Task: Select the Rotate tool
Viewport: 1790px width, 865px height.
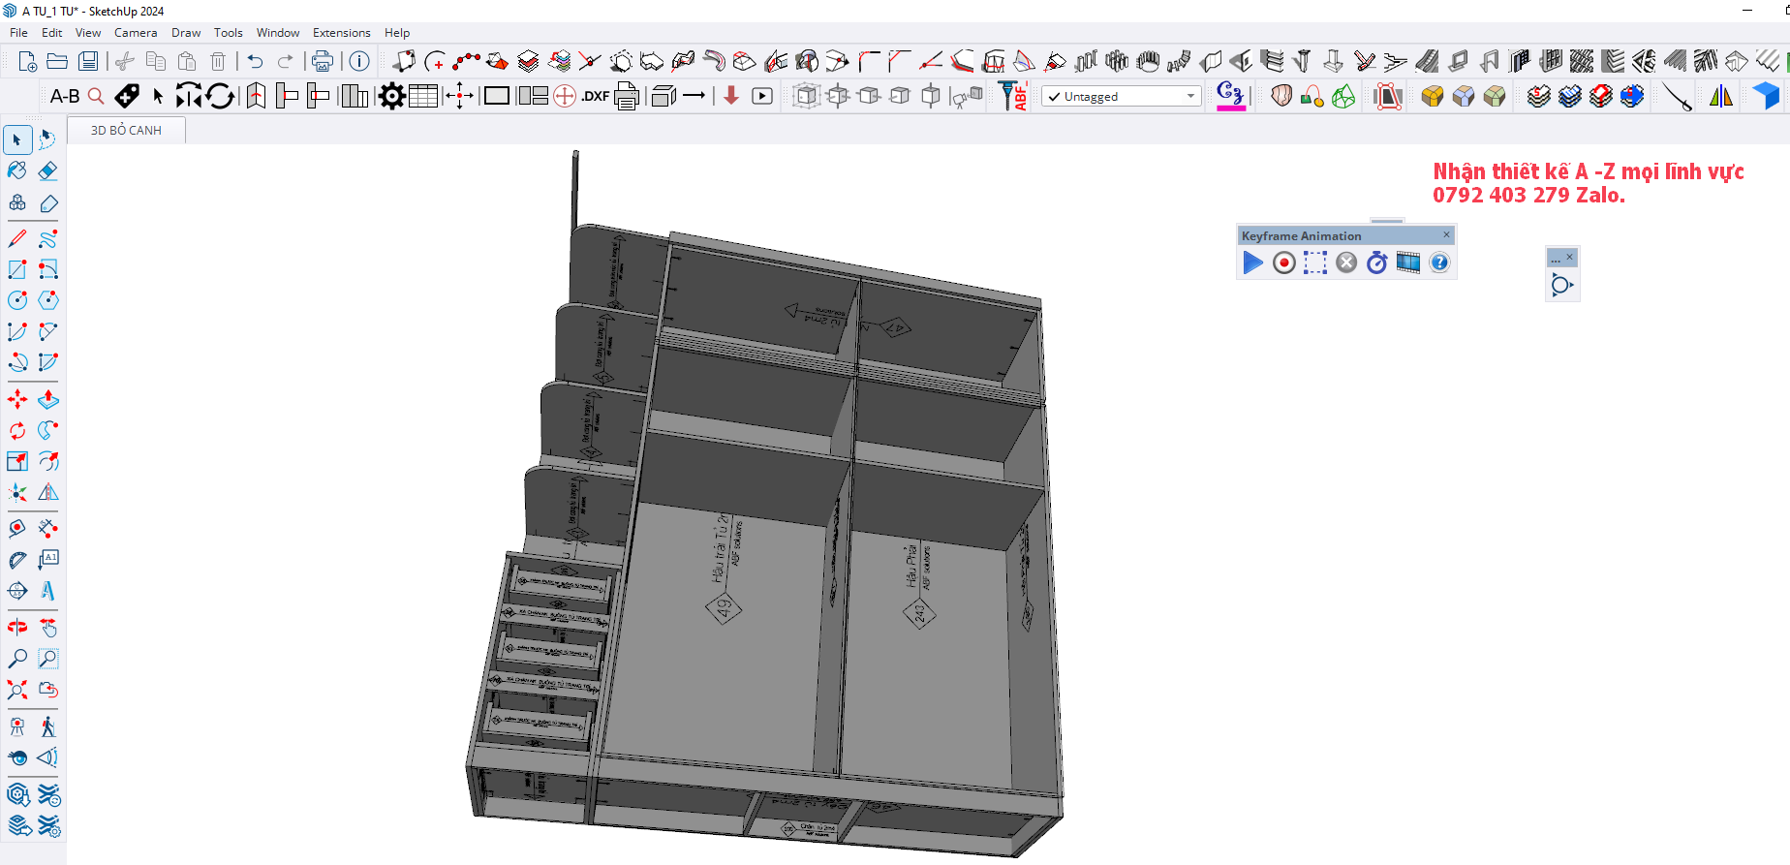Action: (x=17, y=430)
